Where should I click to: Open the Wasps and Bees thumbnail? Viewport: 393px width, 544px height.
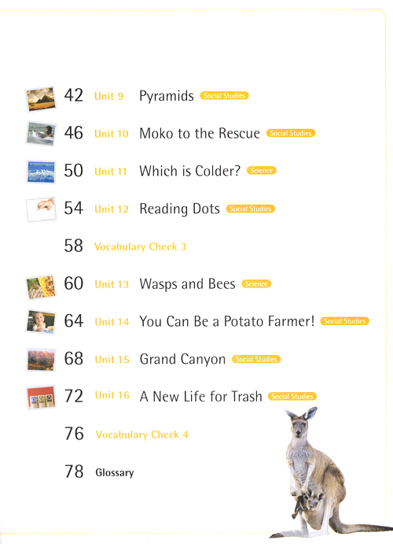[x=41, y=287]
